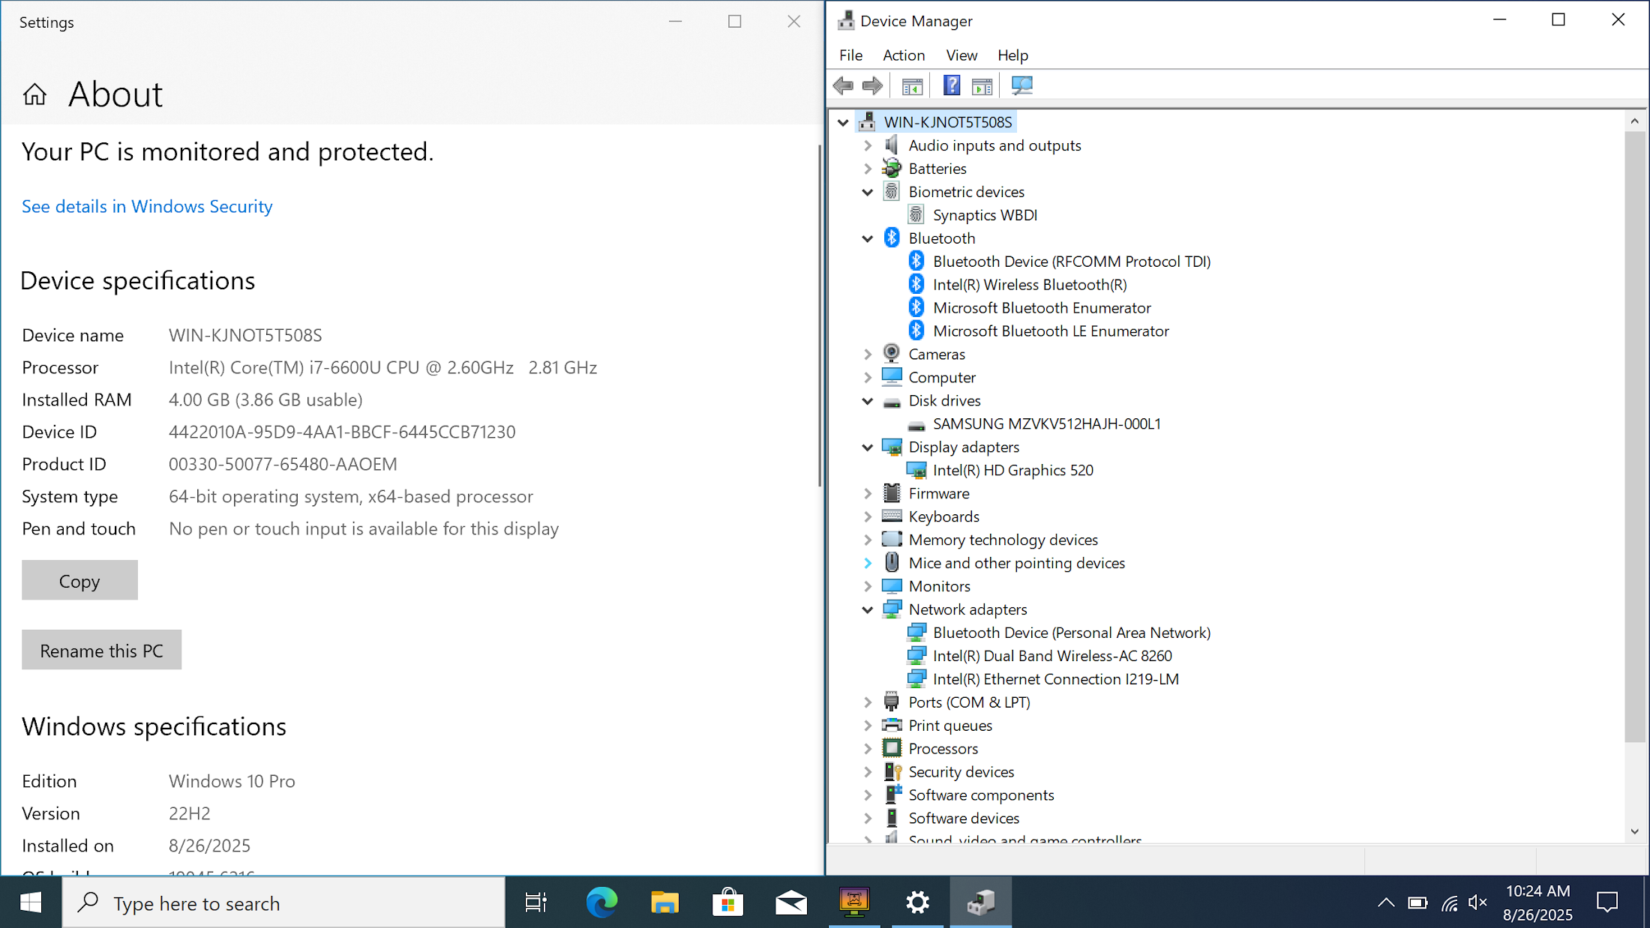Open the notification center on taskbar
This screenshot has height=928, width=1650.
pos(1607,903)
